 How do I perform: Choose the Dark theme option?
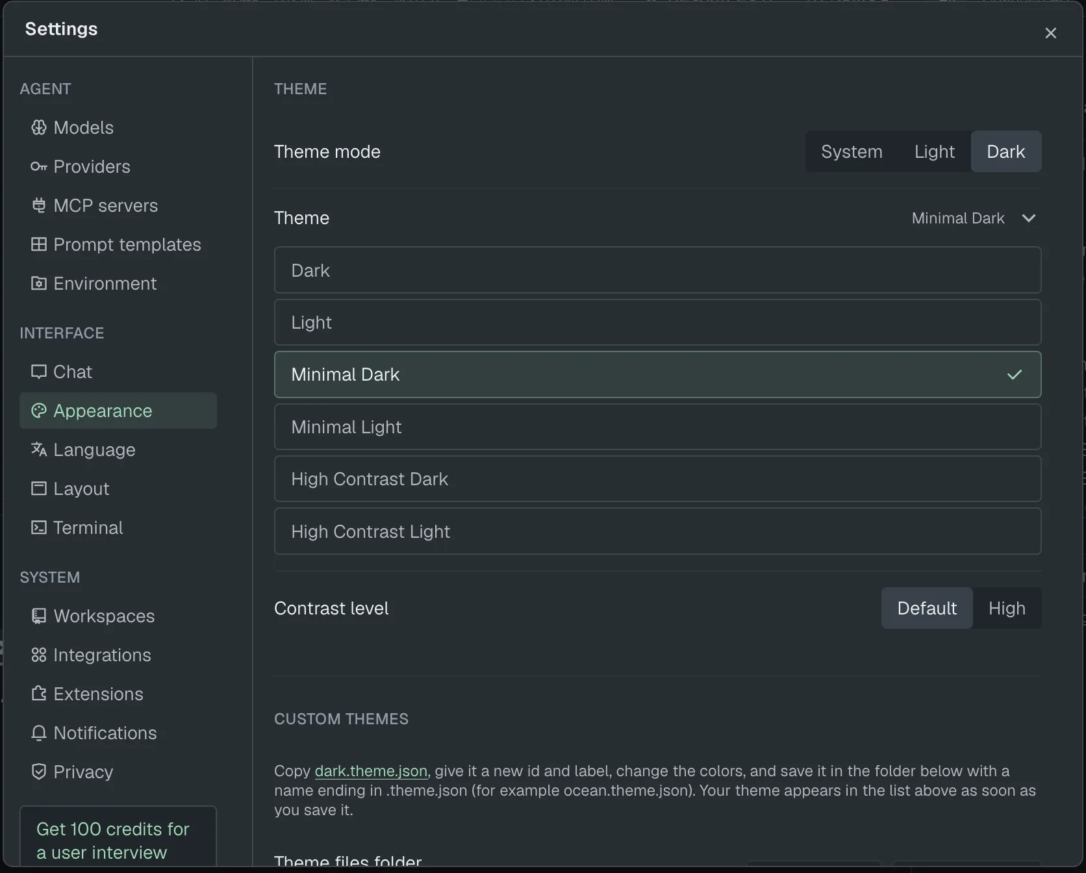[x=657, y=270]
